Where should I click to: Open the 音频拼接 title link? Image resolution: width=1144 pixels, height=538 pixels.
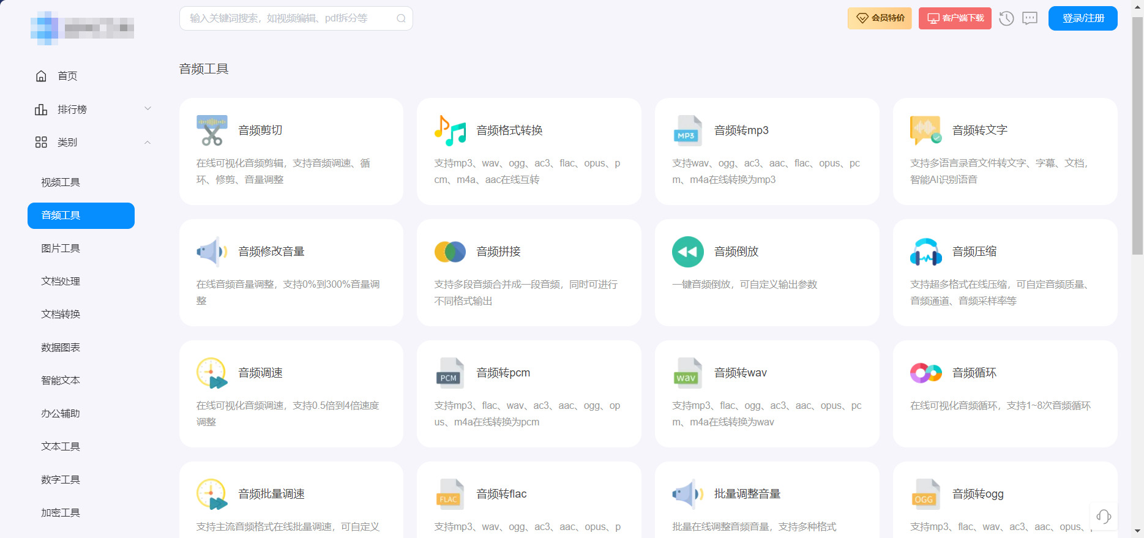pyautogui.click(x=498, y=252)
